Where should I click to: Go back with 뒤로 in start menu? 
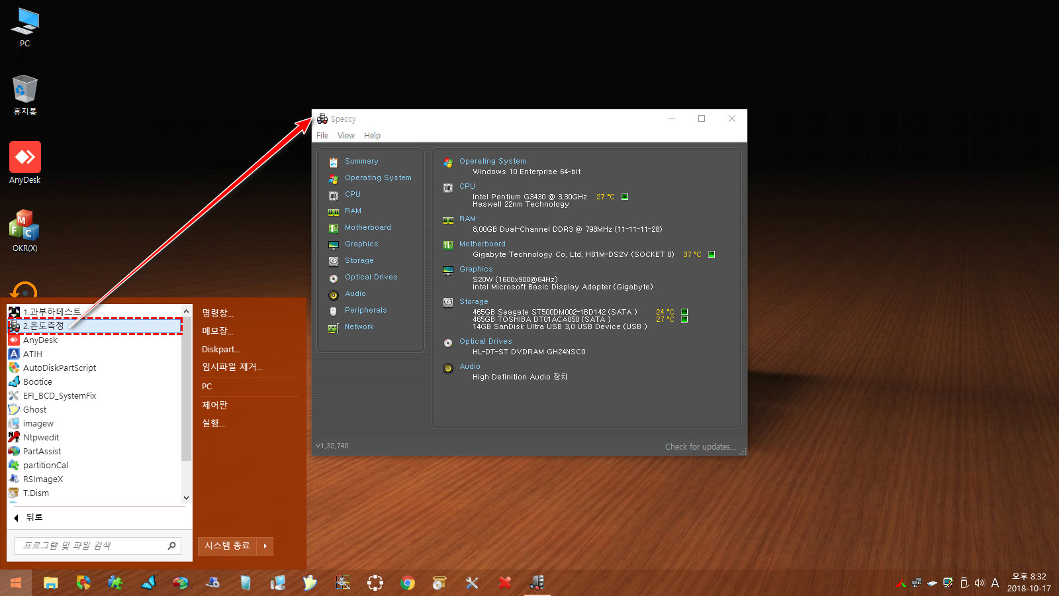click(x=28, y=517)
